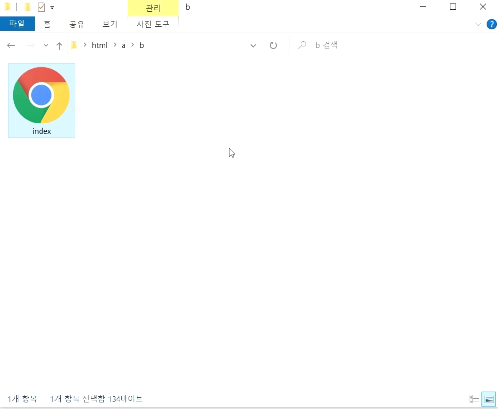Open the 파일 menu tab

pos(17,24)
